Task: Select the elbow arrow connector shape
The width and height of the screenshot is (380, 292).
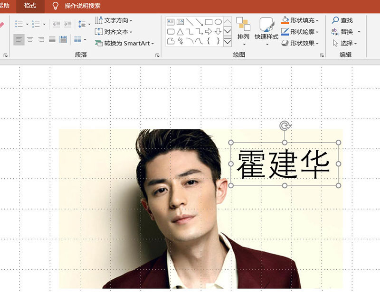Action: click(199, 32)
